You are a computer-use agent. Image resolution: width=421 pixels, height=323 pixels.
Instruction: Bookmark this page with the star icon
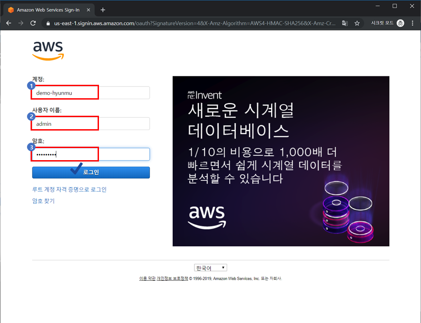click(357, 23)
